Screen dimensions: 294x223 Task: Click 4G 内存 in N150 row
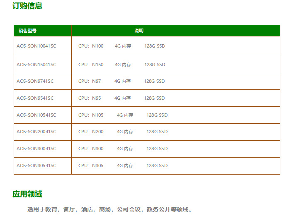point(123,65)
